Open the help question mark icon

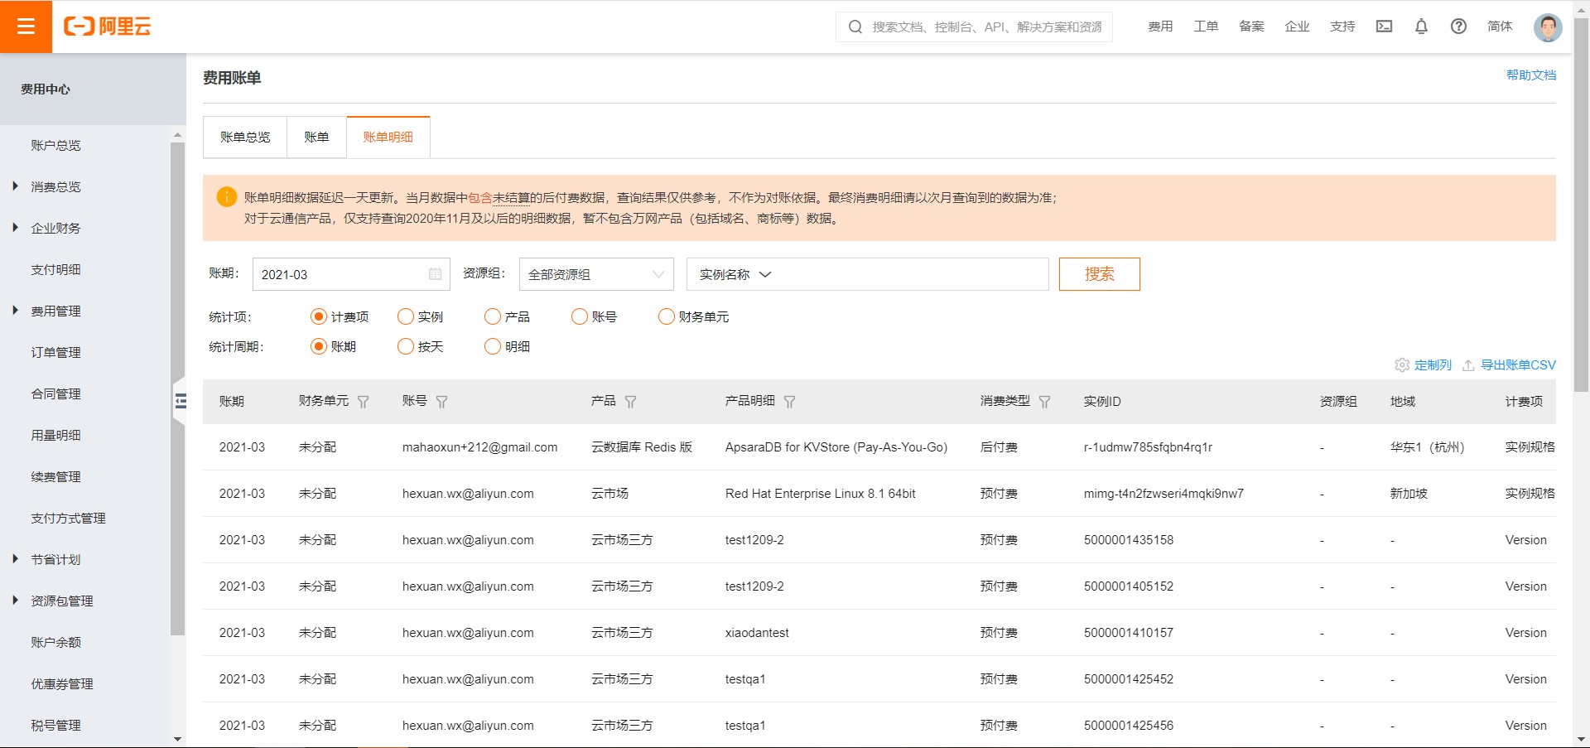(x=1458, y=27)
